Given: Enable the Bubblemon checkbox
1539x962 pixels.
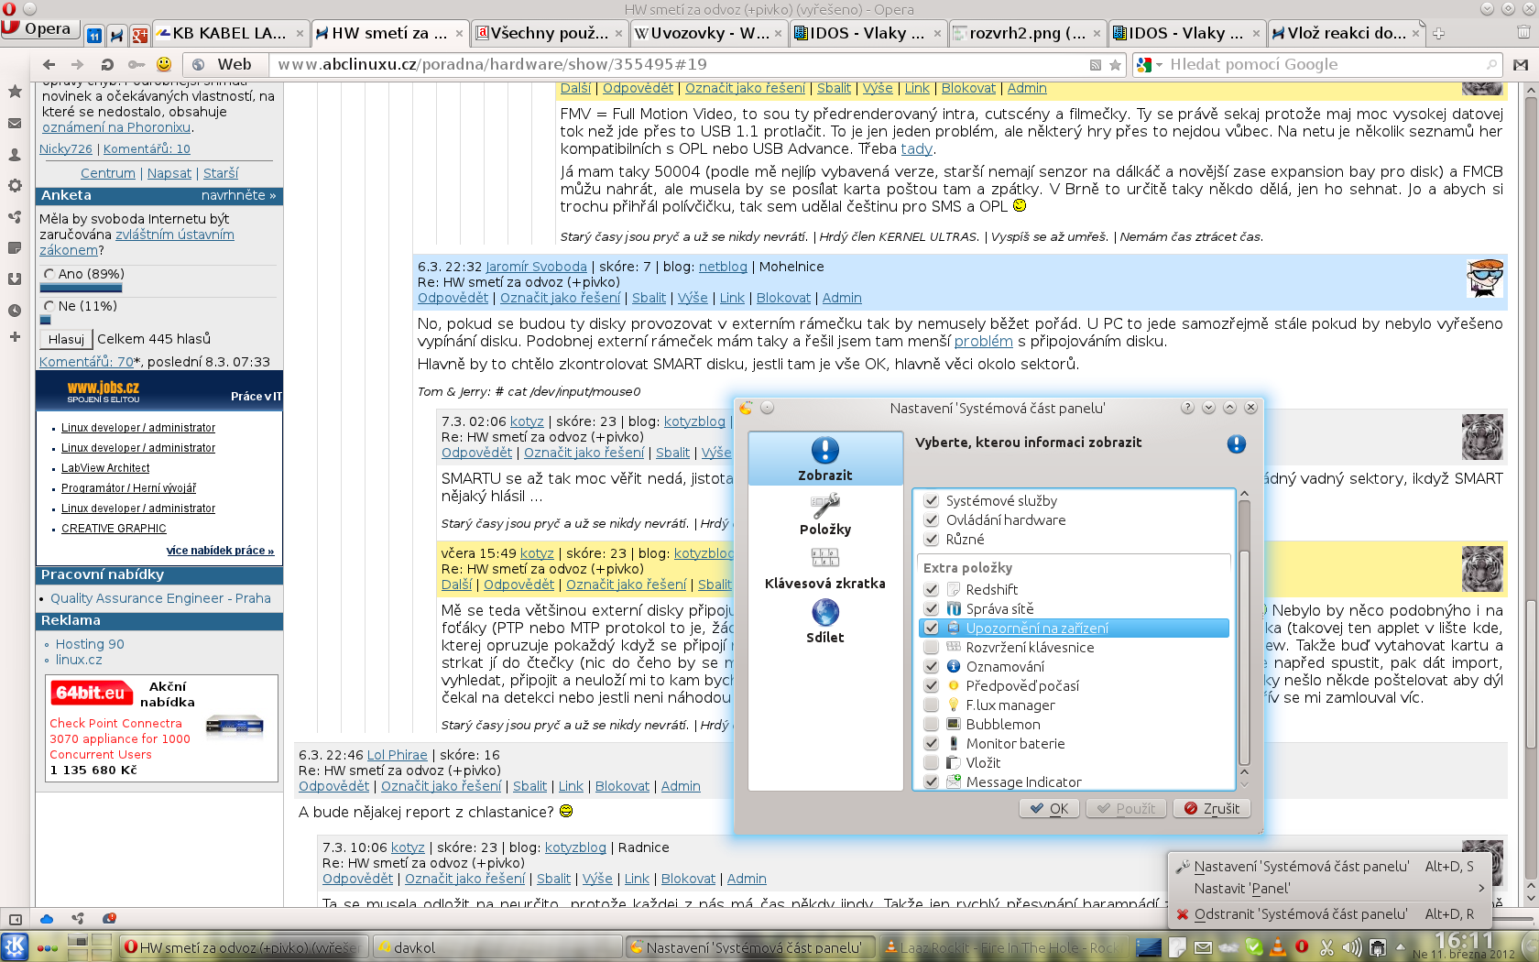Looking at the screenshot, I should pyautogui.click(x=931, y=725).
